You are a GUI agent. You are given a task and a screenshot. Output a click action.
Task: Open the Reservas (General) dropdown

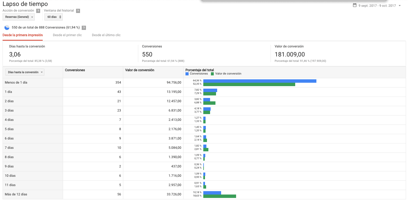[19, 17]
